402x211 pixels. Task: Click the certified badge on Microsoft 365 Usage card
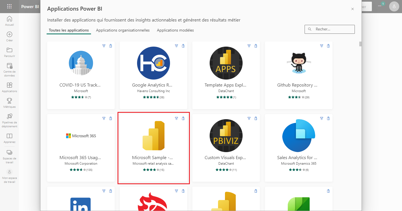[104, 118]
